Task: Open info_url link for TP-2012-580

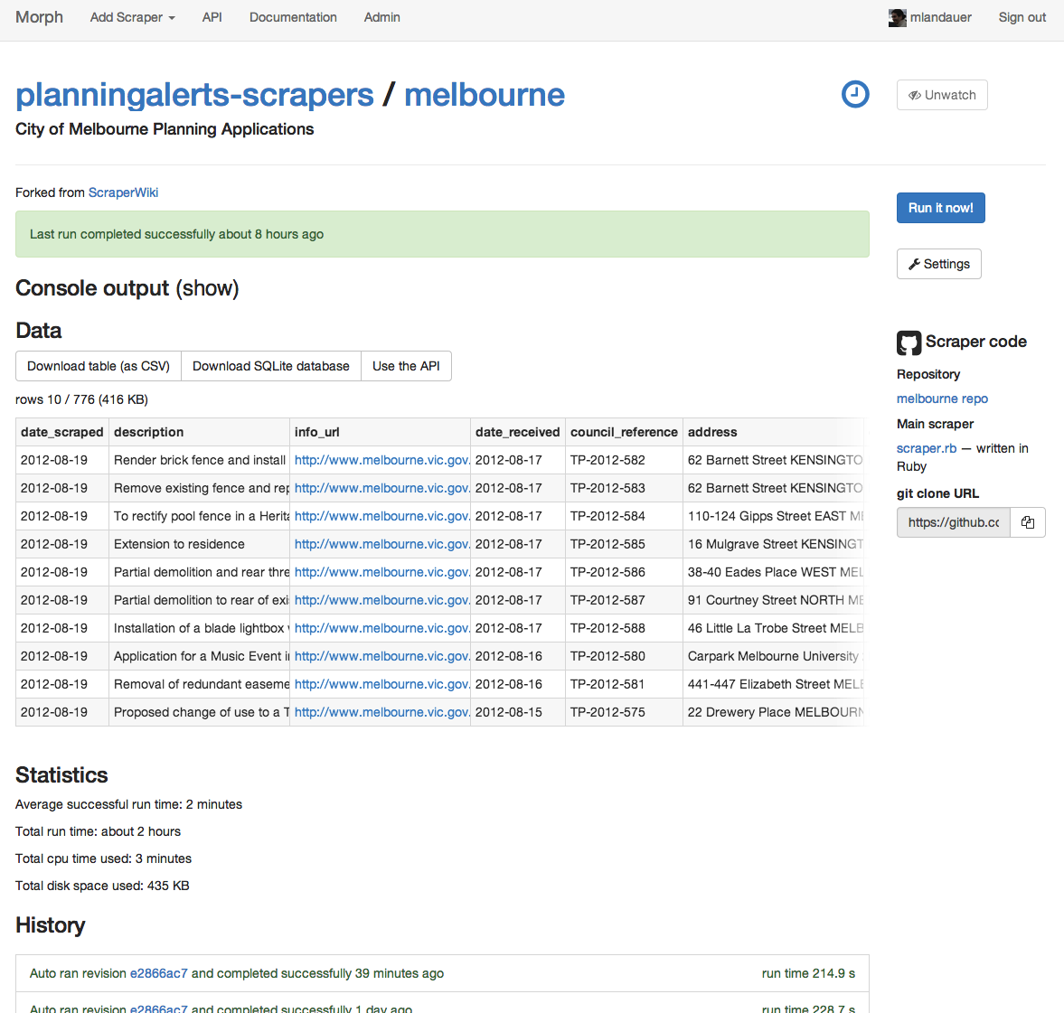Action: point(382,656)
